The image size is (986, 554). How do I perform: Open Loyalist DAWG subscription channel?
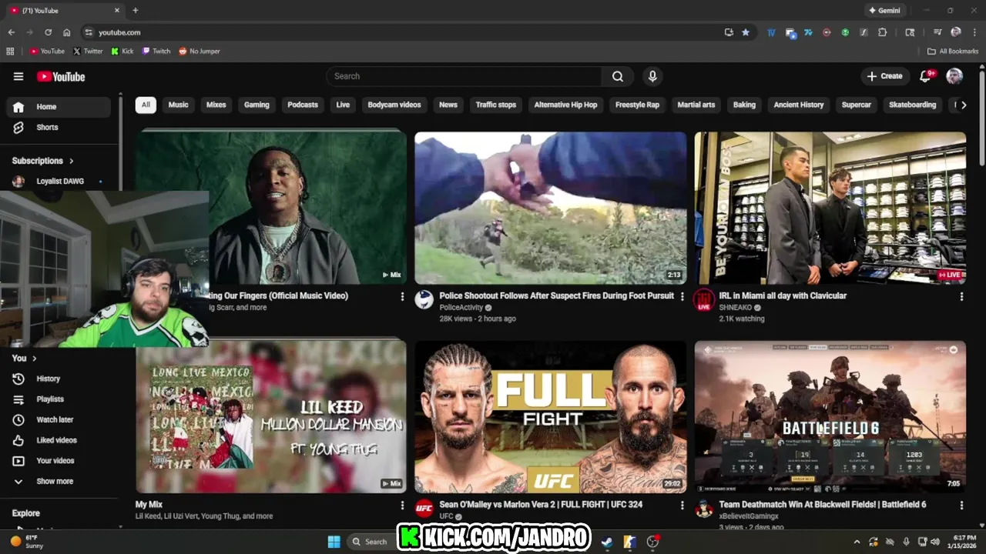[x=59, y=182]
